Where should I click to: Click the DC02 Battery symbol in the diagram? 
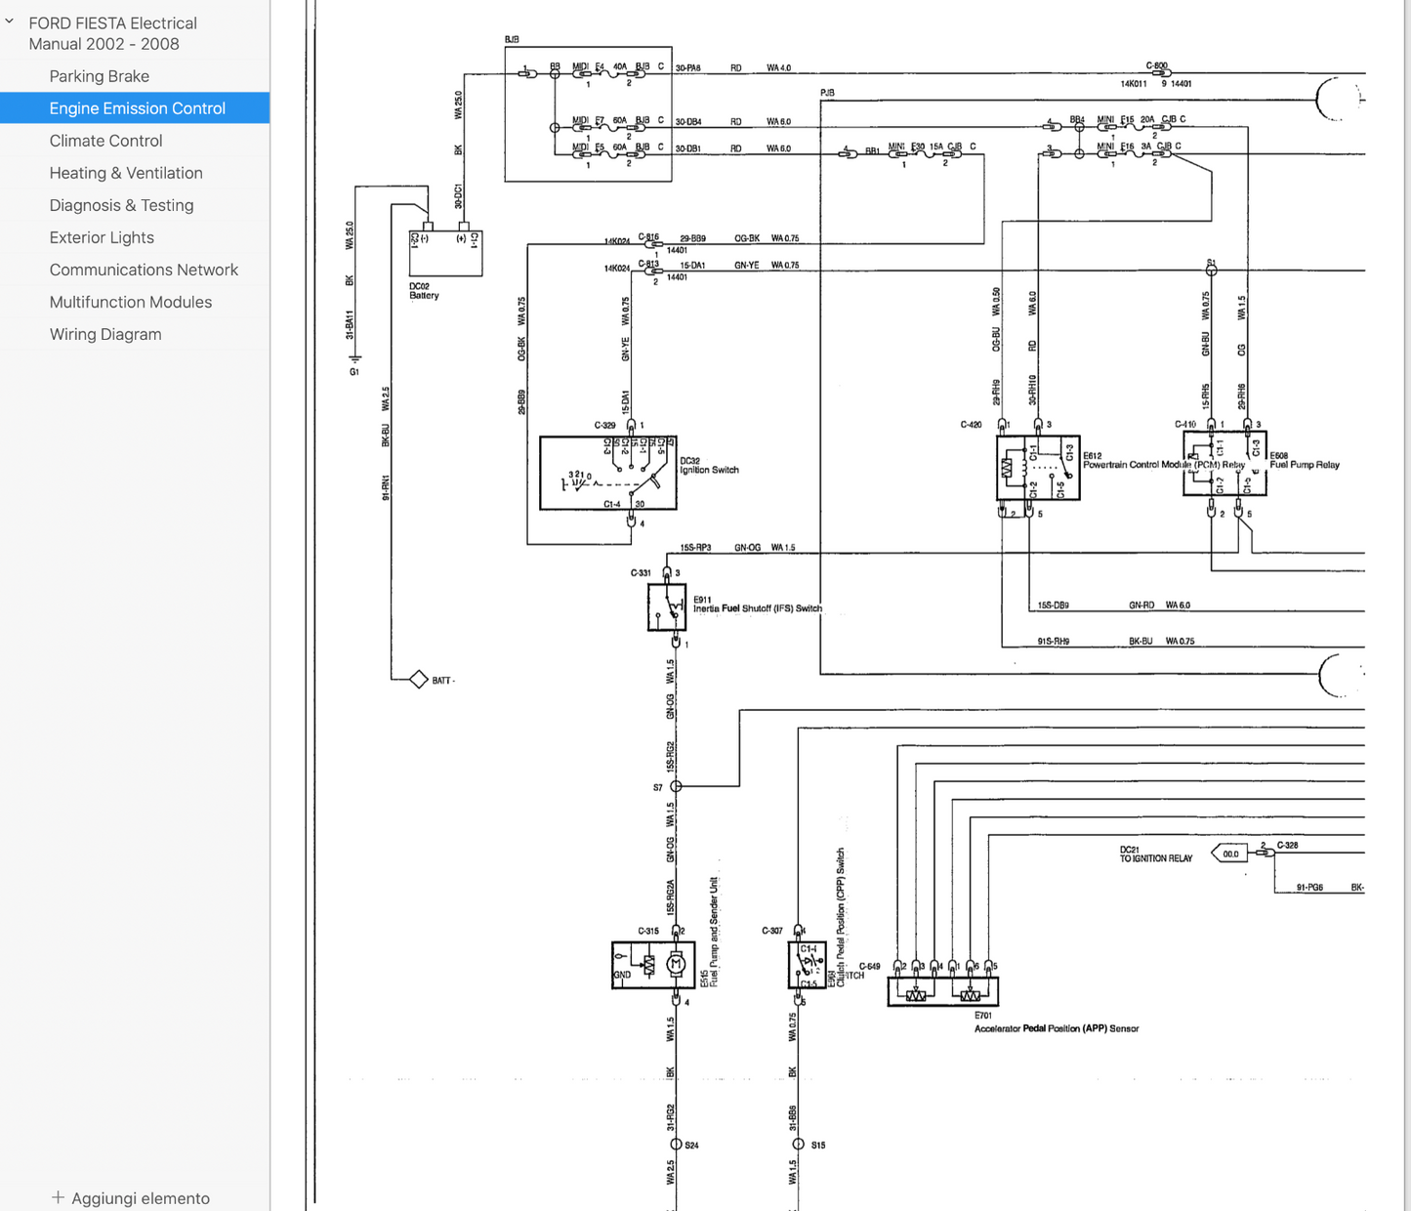pyautogui.click(x=444, y=254)
